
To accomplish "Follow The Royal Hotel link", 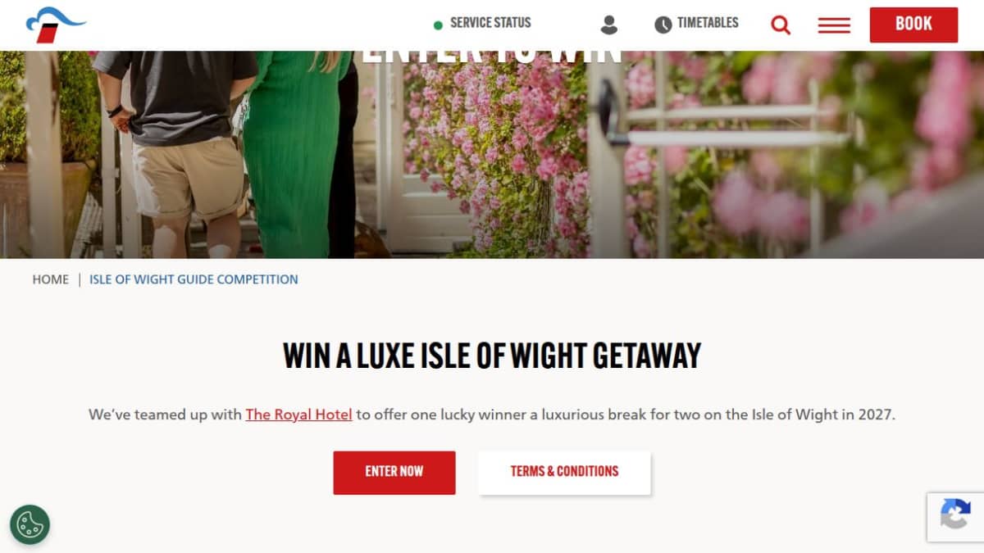I will [299, 415].
